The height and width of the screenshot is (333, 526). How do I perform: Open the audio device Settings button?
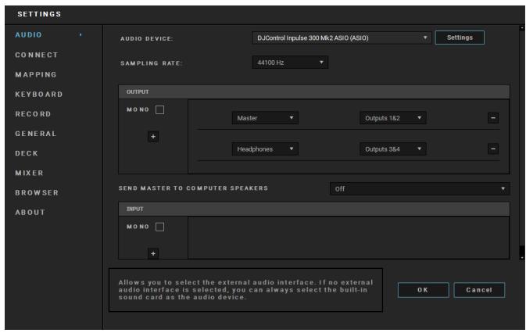click(460, 38)
